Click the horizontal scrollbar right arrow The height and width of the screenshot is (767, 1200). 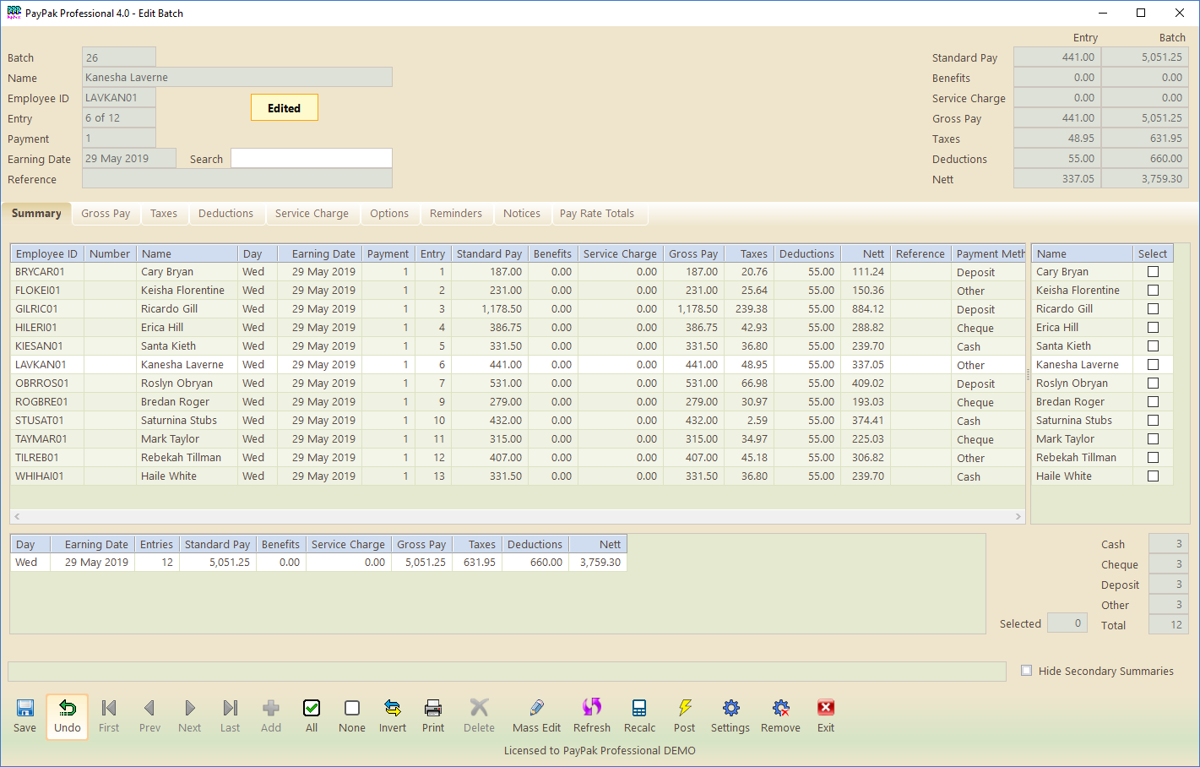(x=1018, y=516)
